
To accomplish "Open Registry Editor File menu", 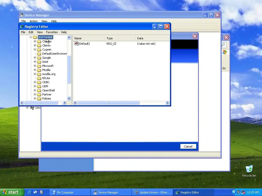I will click(23, 32).
